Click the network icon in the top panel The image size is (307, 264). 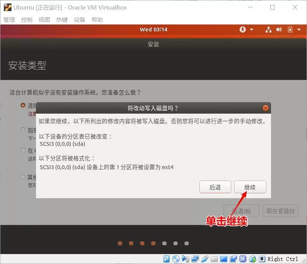(x=268, y=29)
